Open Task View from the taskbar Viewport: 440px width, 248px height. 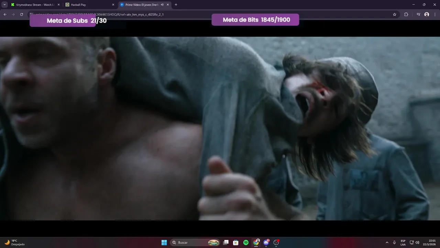pyautogui.click(x=226, y=242)
